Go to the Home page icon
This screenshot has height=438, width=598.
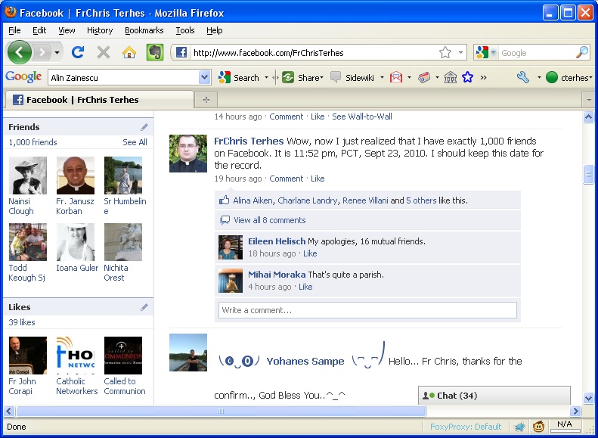129,52
